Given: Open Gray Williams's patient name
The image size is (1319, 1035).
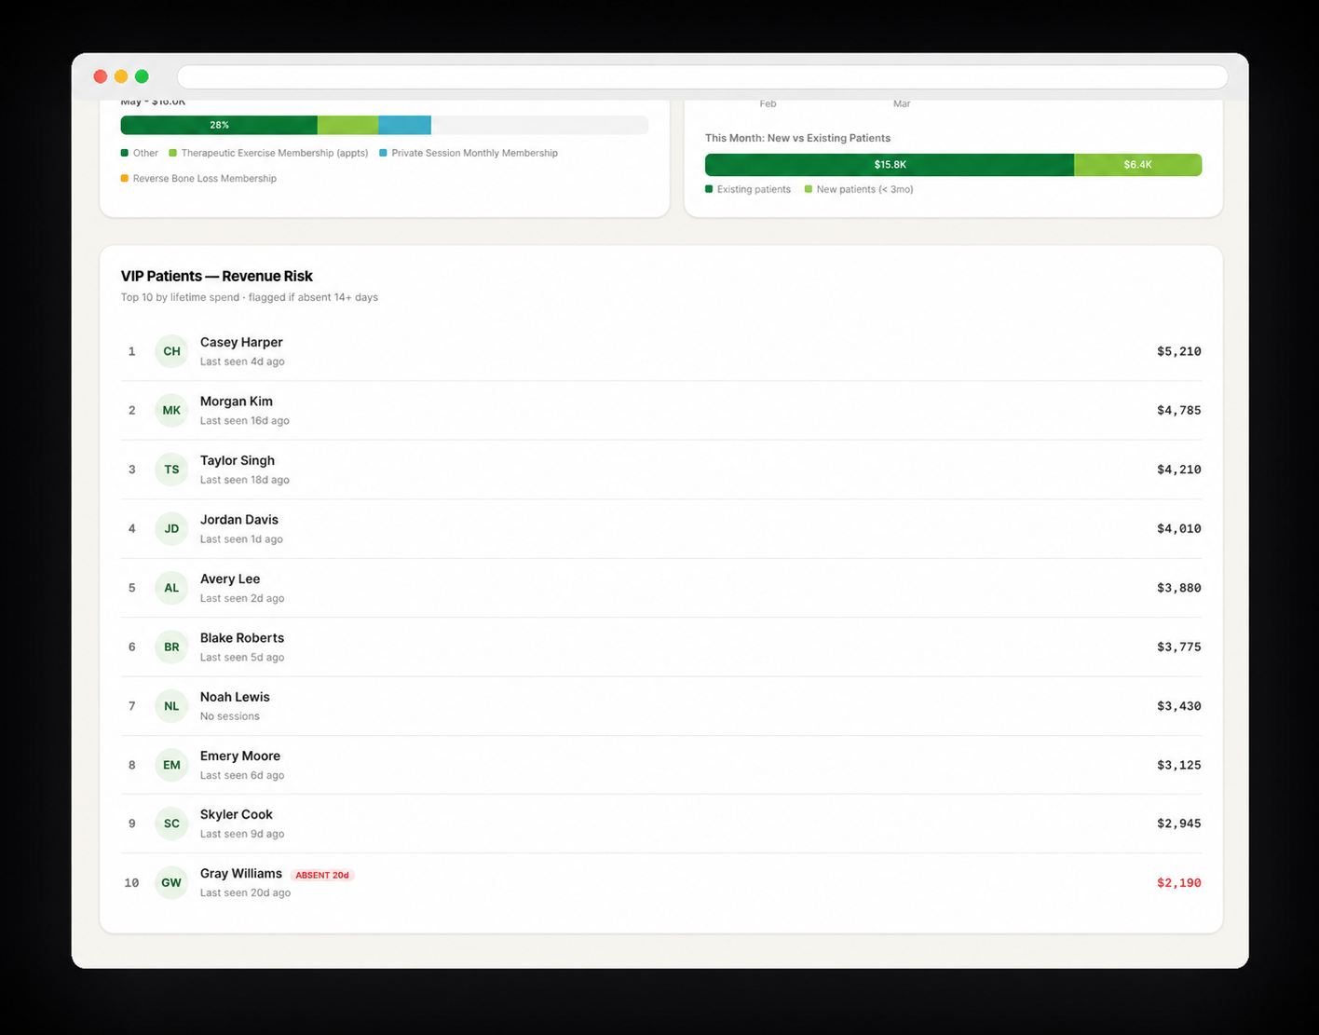Looking at the screenshot, I should (x=241, y=873).
